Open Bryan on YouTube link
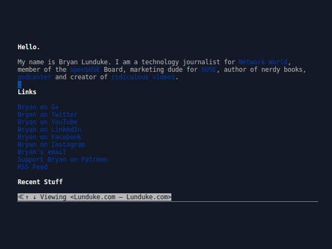This screenshot has height=249, width=332. [x=47, y=122]
